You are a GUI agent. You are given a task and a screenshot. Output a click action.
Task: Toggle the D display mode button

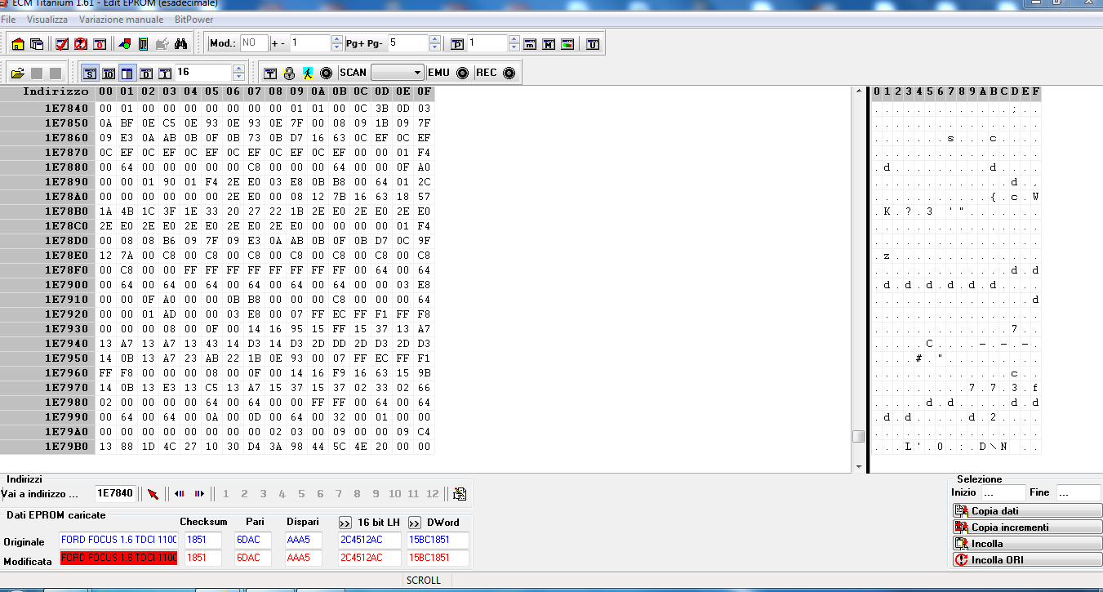click(x=146, y=73)
